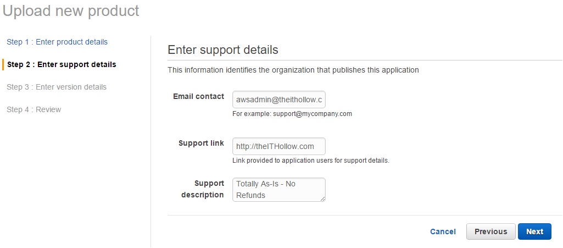Open Step 3 Enter version details
This screenshot has height=248, width=563.
click(x=57, y=87)
